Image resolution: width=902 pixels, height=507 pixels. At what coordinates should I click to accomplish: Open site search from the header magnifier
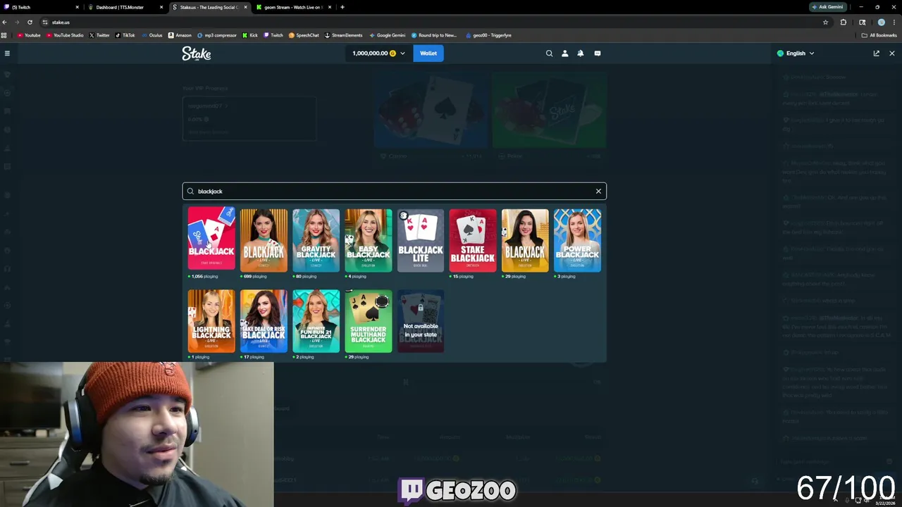pos(549,53)
